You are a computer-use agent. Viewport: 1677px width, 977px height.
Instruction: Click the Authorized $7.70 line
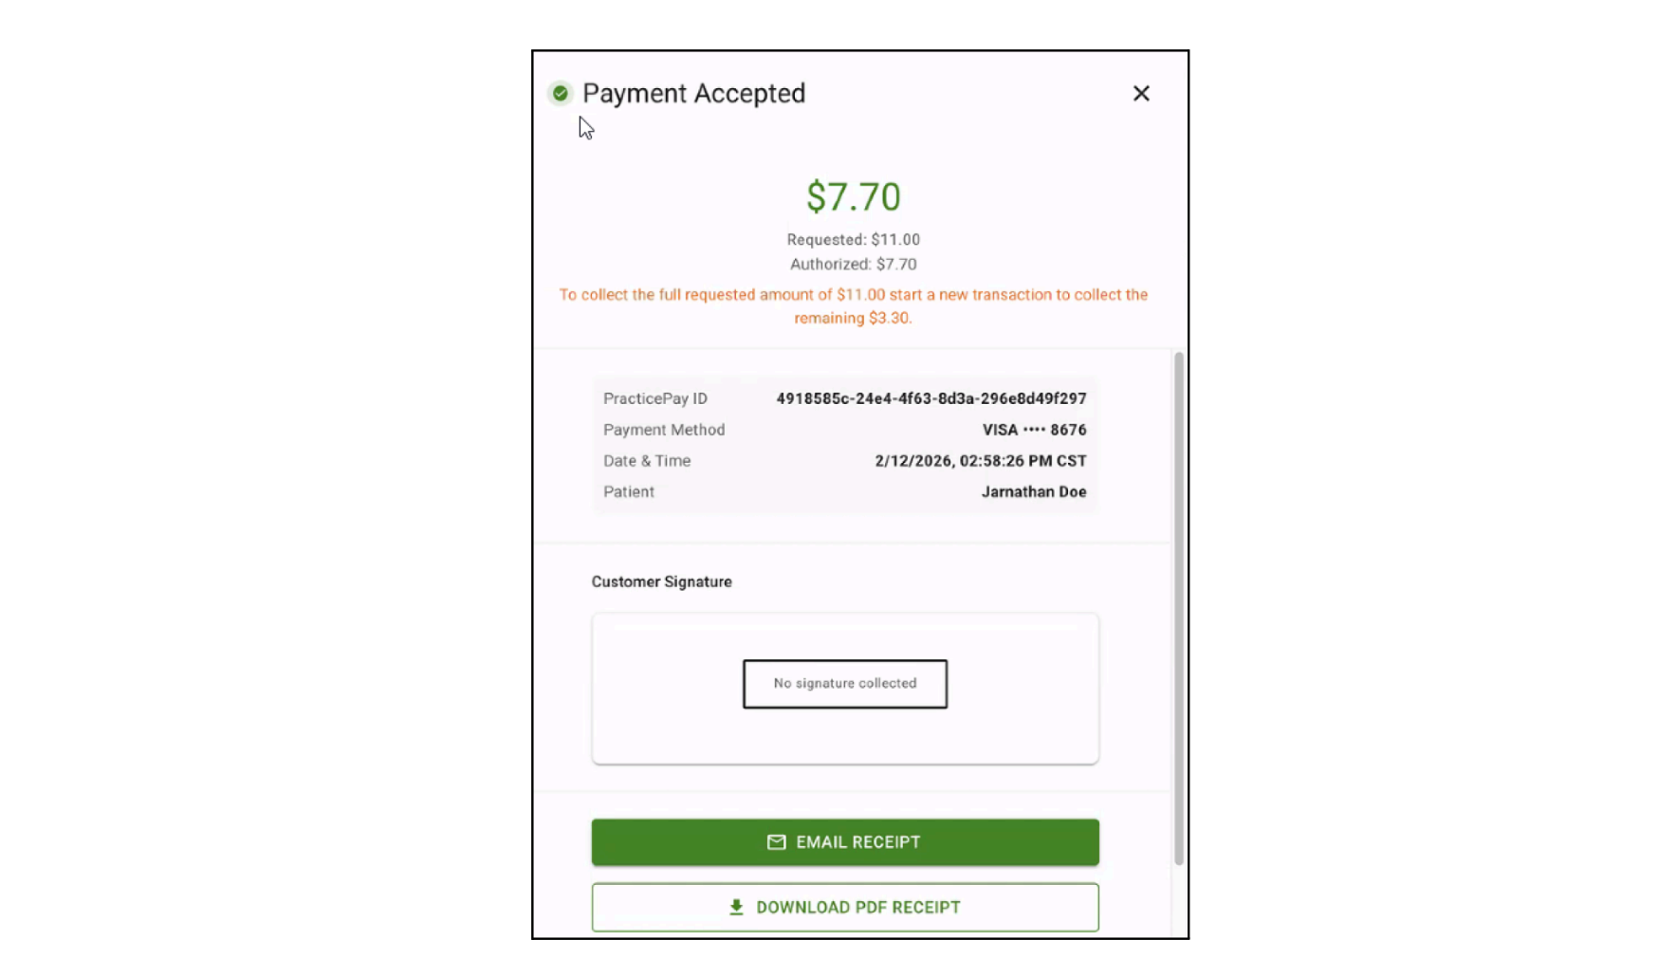tap(852, 264)
